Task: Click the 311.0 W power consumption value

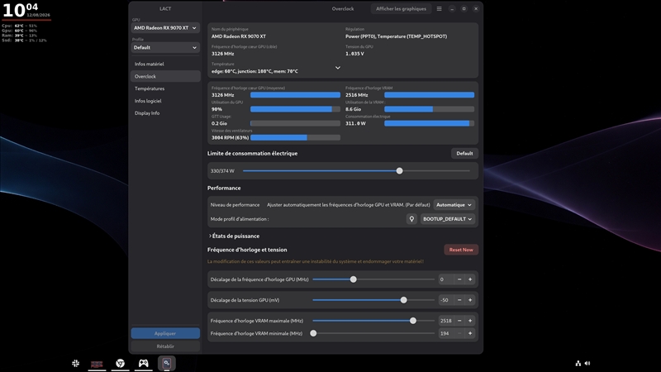Action: point(355,123)
